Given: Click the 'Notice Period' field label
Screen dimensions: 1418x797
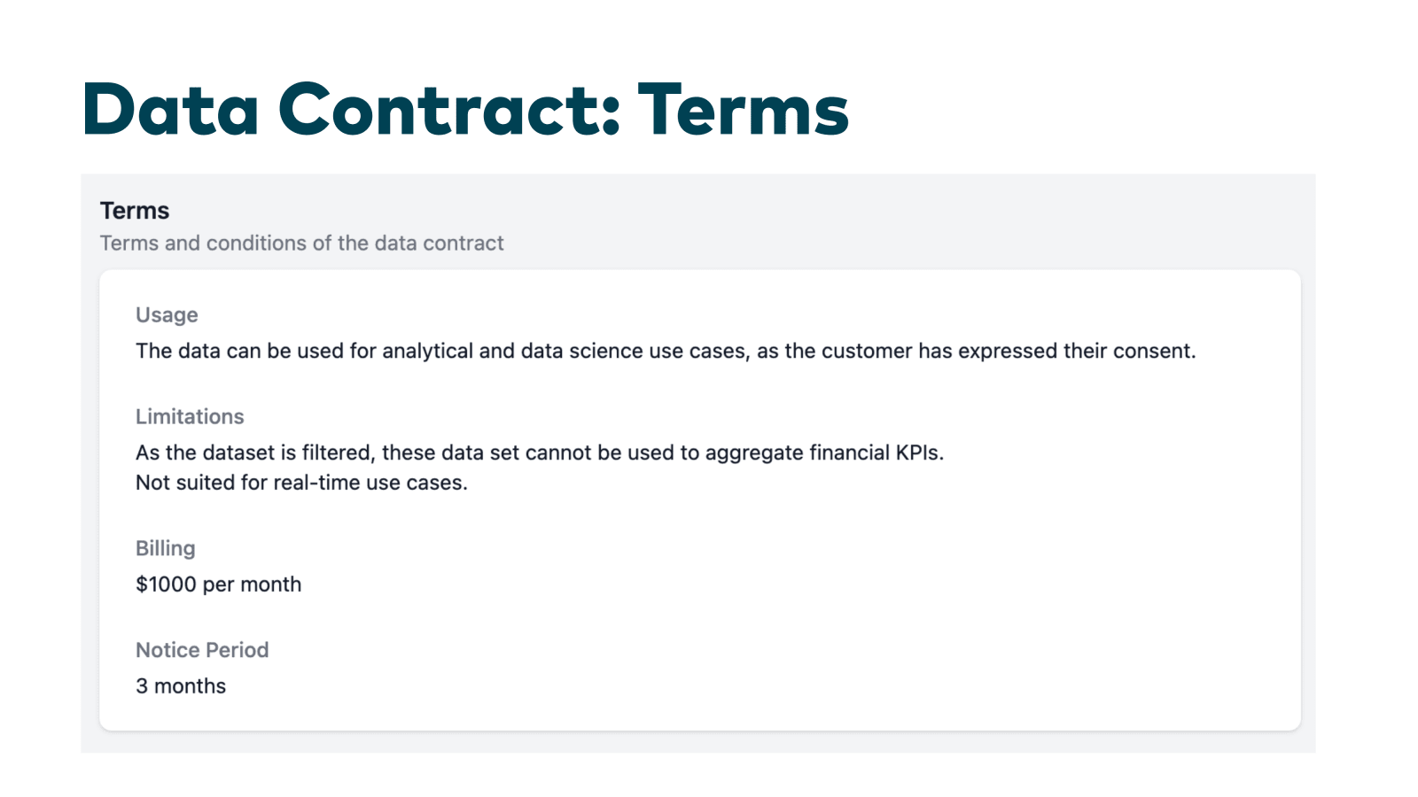Looking at the screenshot, I should point(202,650).
